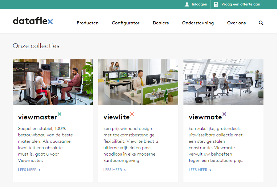Click Vraag een offerte aan
The image size is (277, 187).
pos(241,4)
